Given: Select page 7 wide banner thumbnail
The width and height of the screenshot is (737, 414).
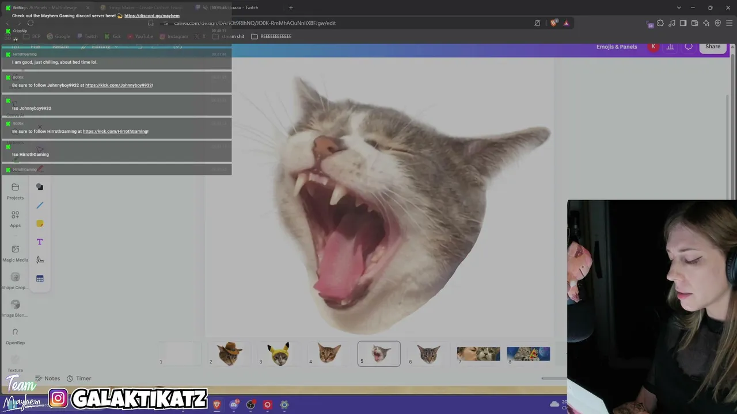Looking at the screenshot, I should tap(478, 354).
